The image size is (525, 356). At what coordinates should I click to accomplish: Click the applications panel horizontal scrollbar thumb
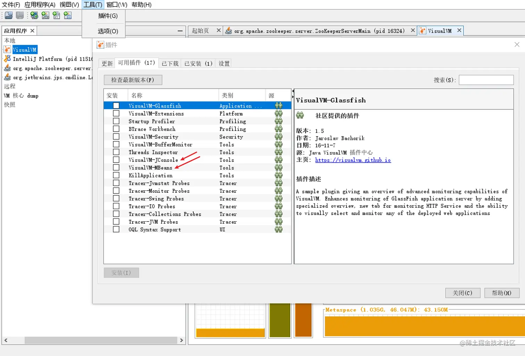[101, 340]
